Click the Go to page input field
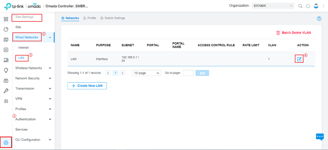This screenshot has height=150, width=328. (188, 73)
